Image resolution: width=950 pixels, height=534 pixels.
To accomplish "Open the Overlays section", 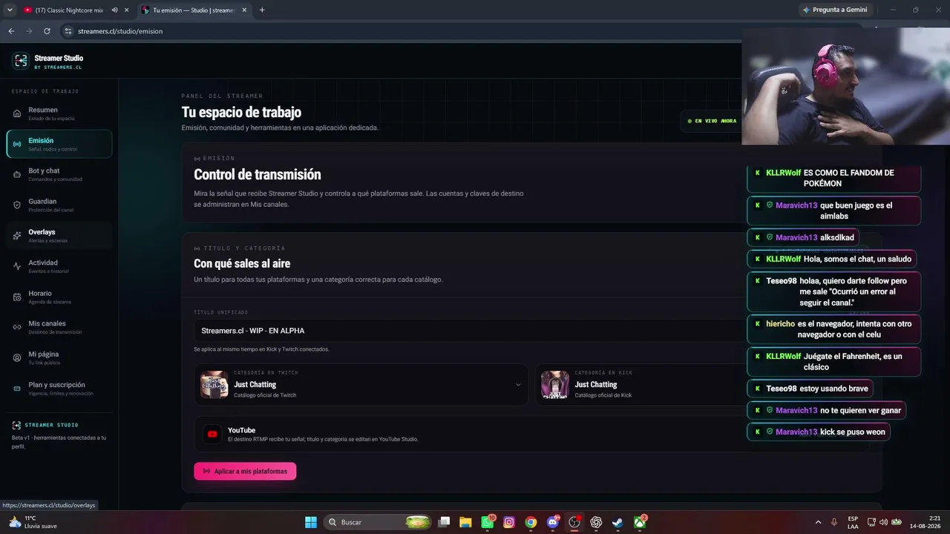I will pos(59,236).
